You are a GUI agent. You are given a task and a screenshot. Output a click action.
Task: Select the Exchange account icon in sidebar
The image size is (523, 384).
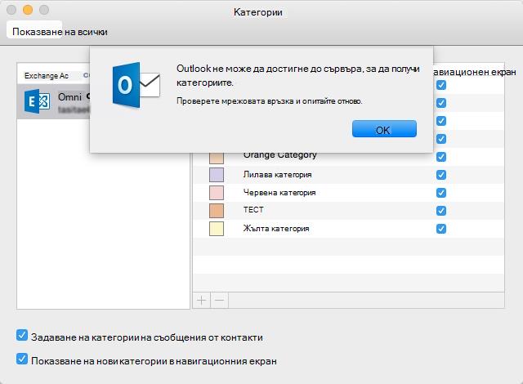coord(37,101)
